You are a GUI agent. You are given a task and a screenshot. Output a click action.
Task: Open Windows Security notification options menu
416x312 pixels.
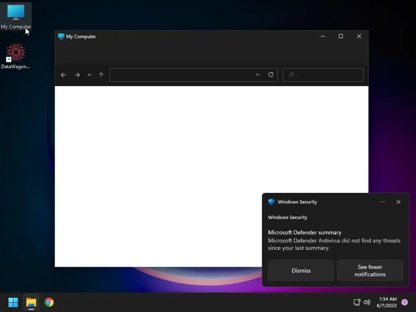coord(382,202)
